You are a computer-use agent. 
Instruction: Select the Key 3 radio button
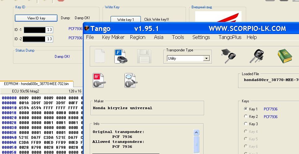click(246, 124)
